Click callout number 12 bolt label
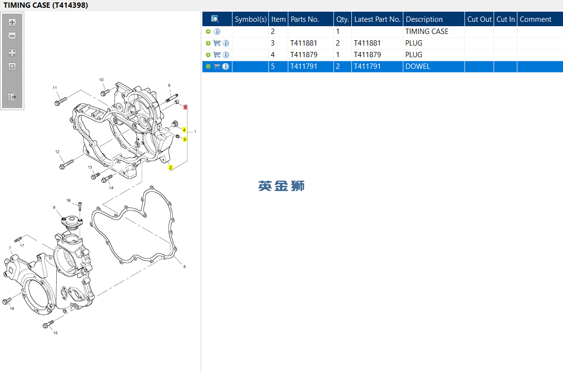This screenshot has width=563, height=372. point(57,152)
